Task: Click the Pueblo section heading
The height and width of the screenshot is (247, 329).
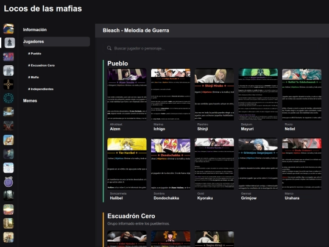Action: pos(118,63)
